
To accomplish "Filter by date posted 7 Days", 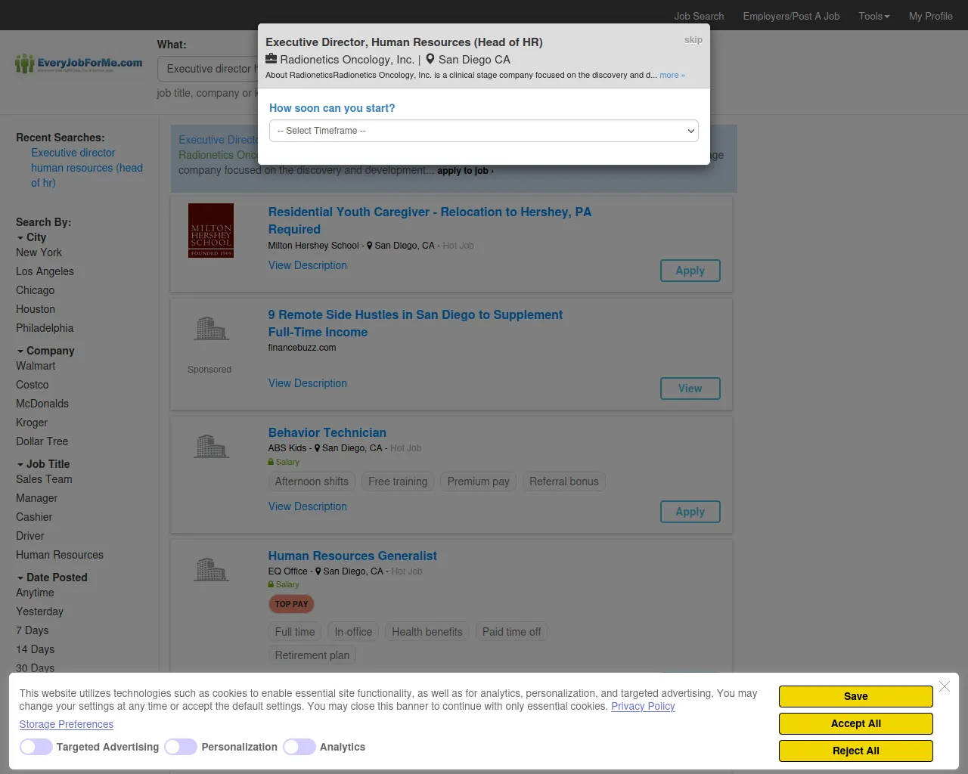I will [x=32, y=630].
